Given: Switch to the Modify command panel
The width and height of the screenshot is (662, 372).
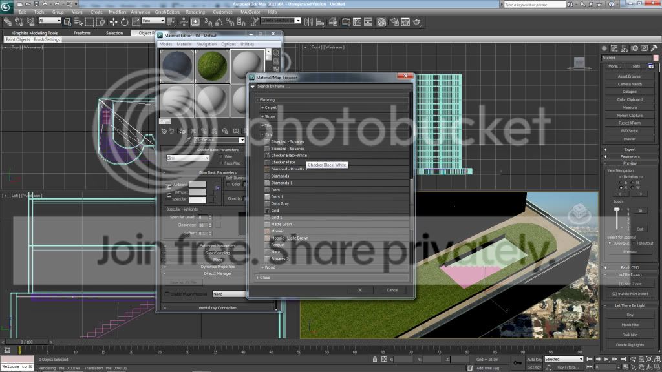Looking at the screenshot, I should (614, 48).
